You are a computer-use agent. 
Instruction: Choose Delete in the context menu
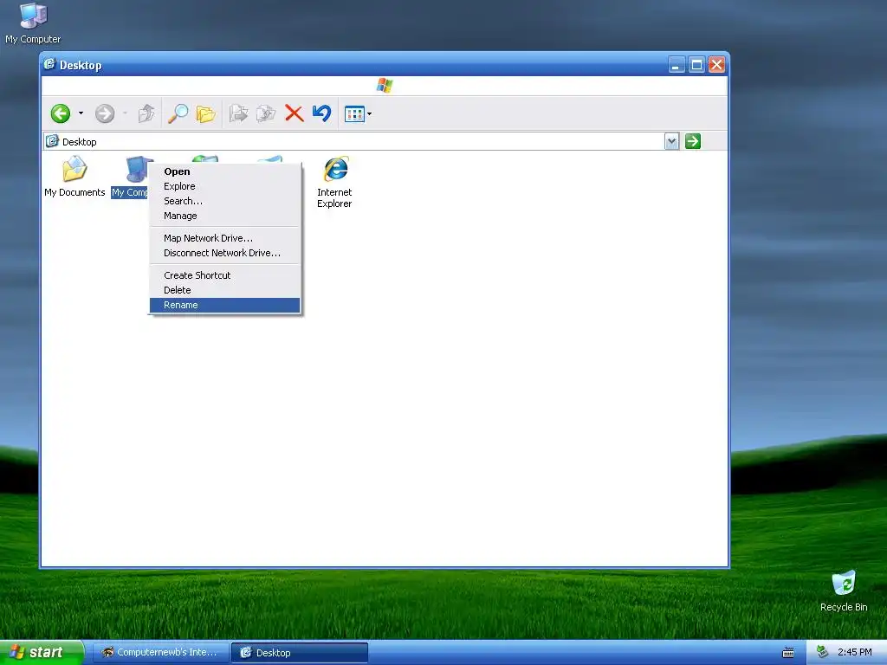click(224, 290)
